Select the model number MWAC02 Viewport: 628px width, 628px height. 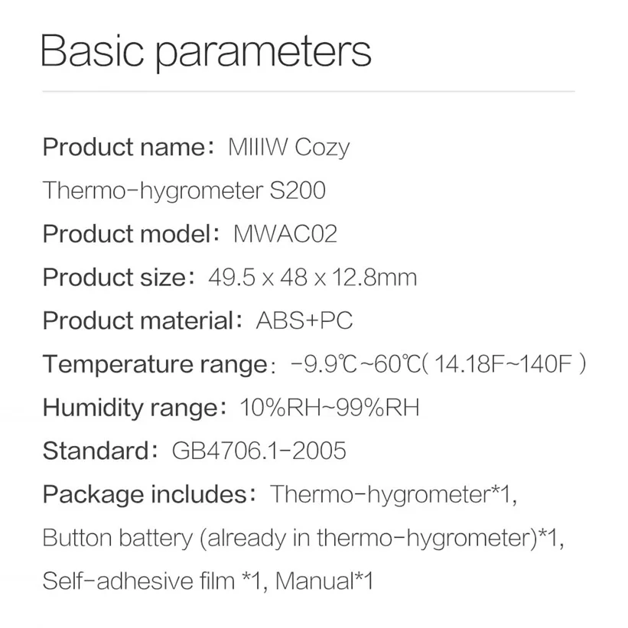[x=285, y=233]
